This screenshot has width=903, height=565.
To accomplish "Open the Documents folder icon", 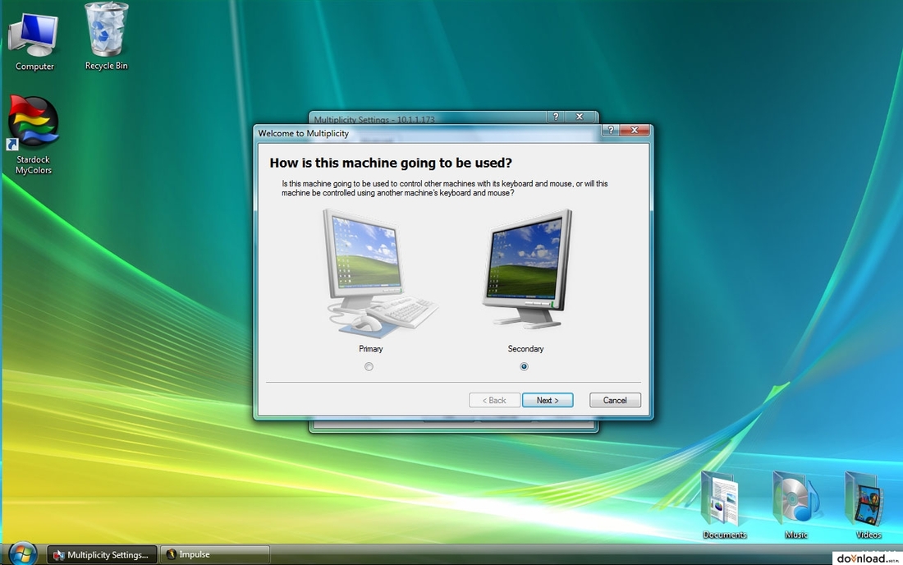I will pyautogui.click(x=724, y=506).
